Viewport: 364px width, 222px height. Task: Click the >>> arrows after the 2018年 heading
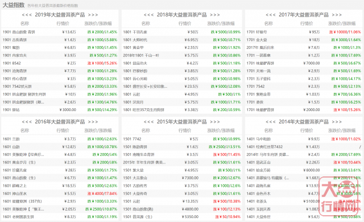[x=215, y=15]
